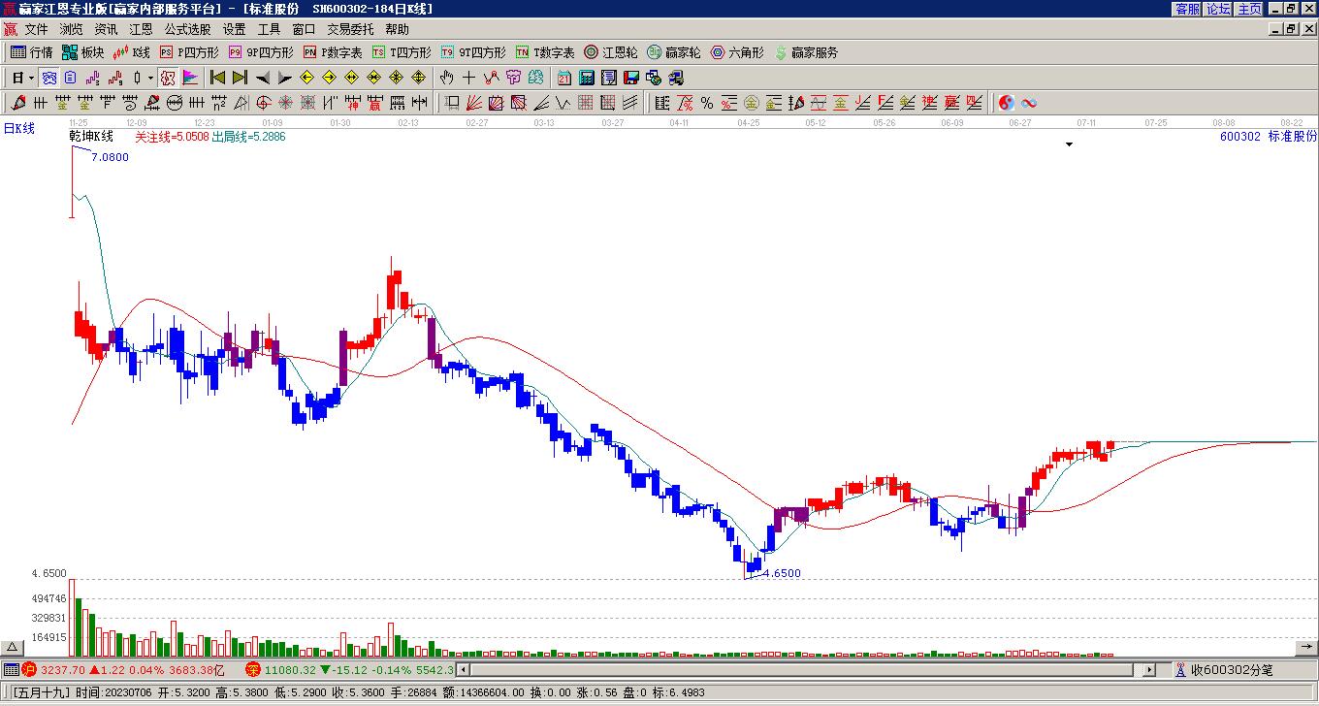Image resolution: width=1319 pixels, height=706 pixels.
Task: Open the T数字表 tool
Action: [545, 52]
